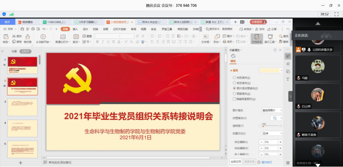Click Apply to All (全部应用) button
The width and height of the screenshot is (343, 167).
pyautogui.click(x=236, y=162)
